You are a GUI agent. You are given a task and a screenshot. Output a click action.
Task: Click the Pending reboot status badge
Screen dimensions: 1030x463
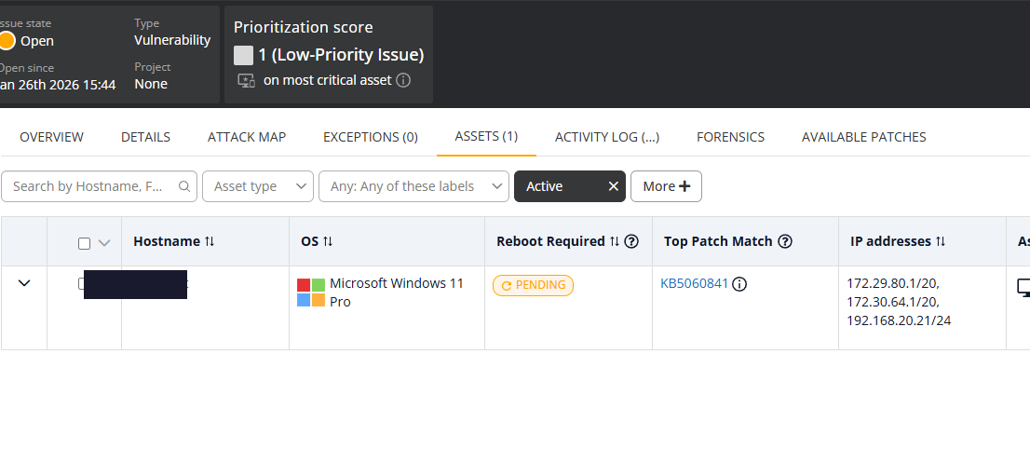(x=533, y=285)
